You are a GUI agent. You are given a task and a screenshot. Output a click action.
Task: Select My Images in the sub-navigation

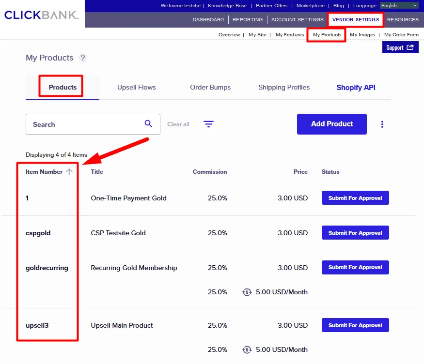362,34
